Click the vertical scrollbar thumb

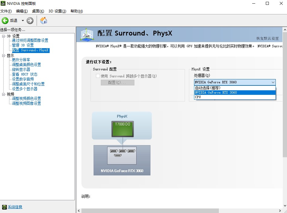[285, 95]
